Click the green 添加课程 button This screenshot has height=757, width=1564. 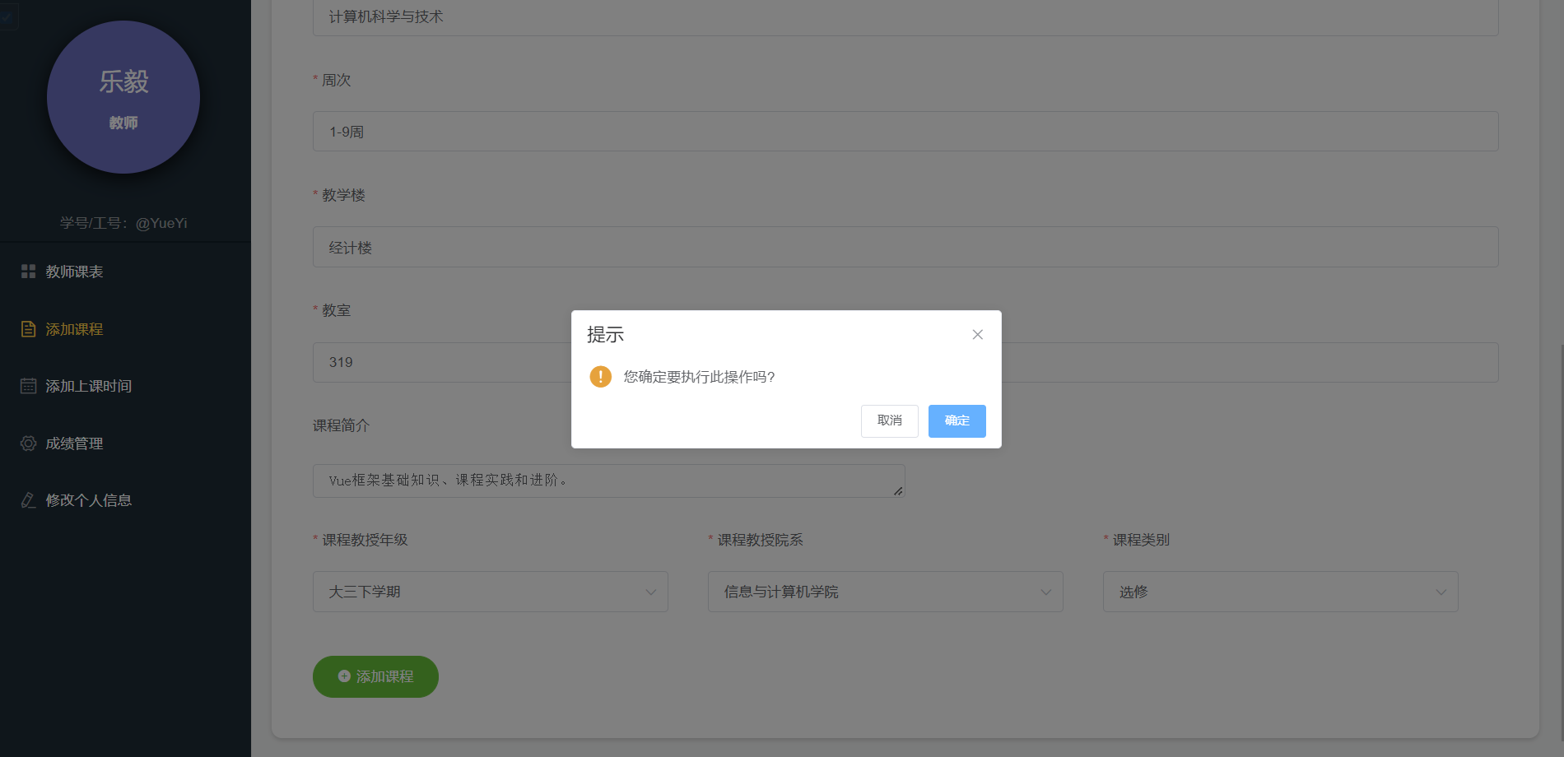(x=375, y=676)
